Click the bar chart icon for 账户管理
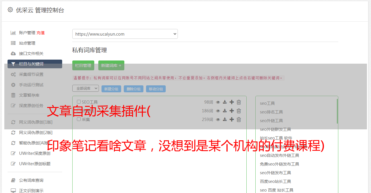Image resolution: width=371 pixels, height=193 pixels. (x=13, y=33)
